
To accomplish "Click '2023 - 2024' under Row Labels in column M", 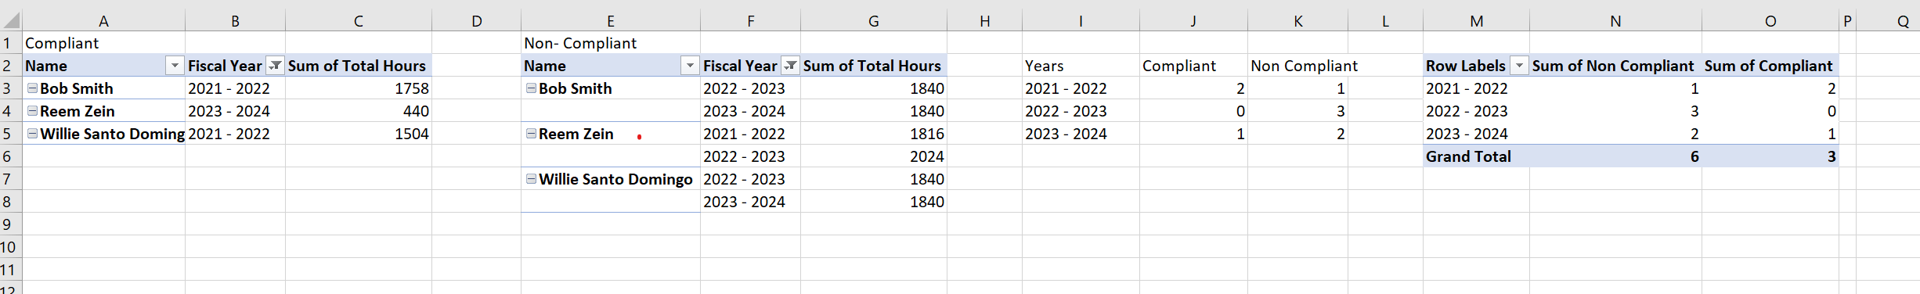I will tap(1477, 134).
